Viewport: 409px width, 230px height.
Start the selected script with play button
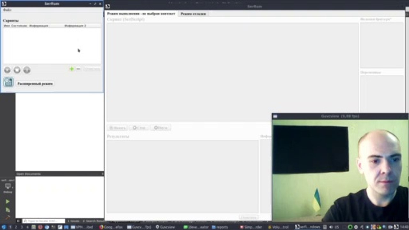pos(7,70)
